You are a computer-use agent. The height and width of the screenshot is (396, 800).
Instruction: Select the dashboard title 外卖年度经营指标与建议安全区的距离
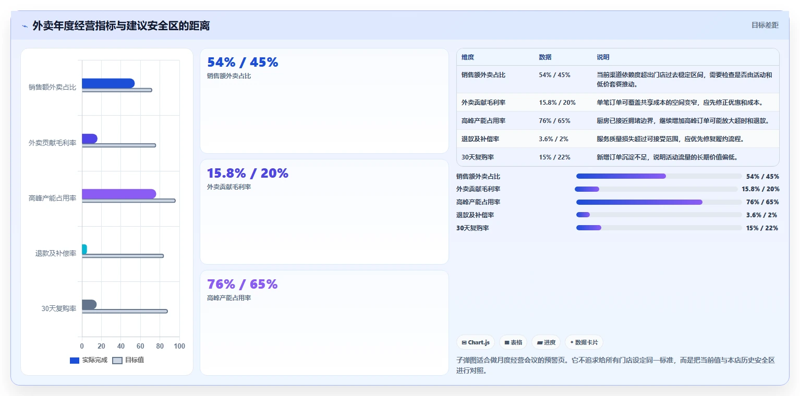pos(121,26)
